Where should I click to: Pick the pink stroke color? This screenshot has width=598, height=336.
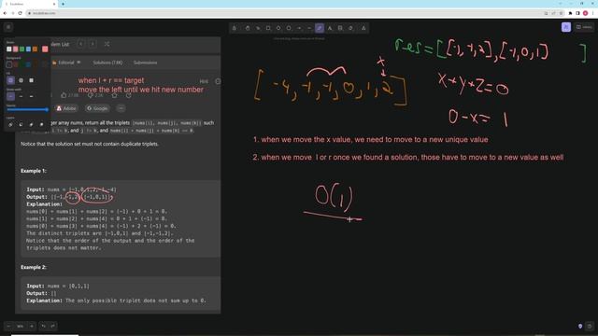pyautogui.click(x=16, y=49)
